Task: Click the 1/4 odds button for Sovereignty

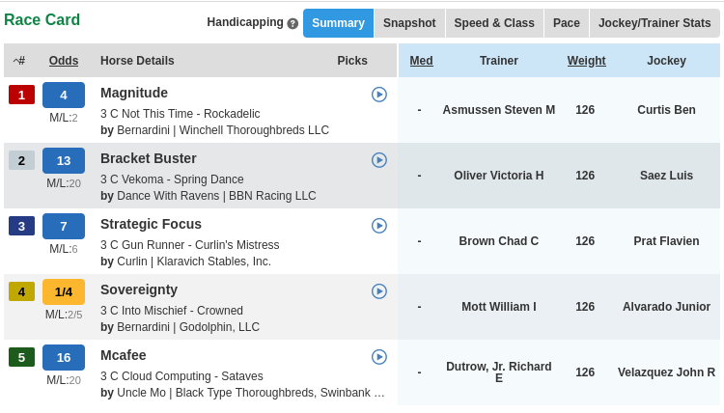Action: [64, 291]
